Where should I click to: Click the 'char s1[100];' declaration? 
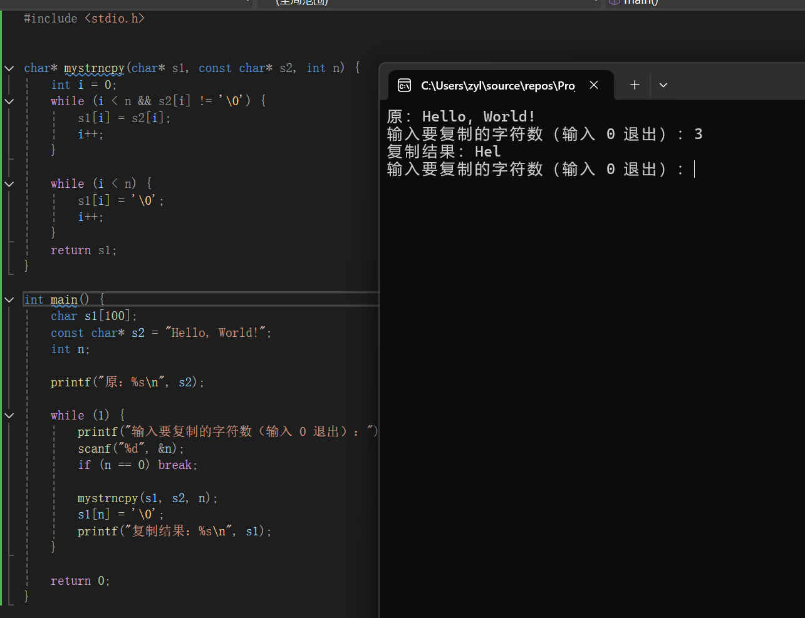point(94,316)
